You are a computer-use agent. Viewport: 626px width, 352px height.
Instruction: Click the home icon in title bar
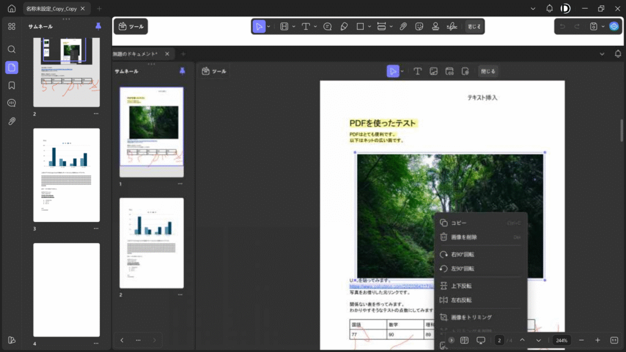12,9
